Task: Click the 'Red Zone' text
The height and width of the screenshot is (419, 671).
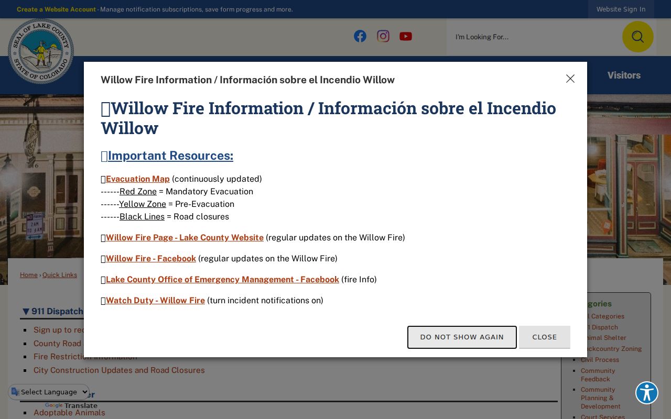Action: [x=138, y=192]
